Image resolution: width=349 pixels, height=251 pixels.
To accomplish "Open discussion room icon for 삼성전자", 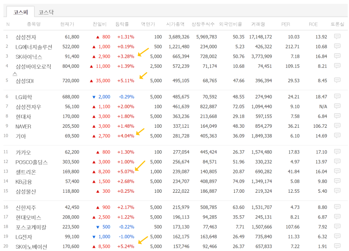I will (337, 36).
